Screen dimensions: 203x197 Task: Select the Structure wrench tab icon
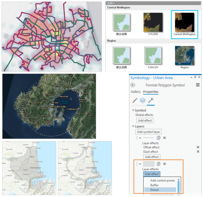pyautogui.click(x=151, y=100)
